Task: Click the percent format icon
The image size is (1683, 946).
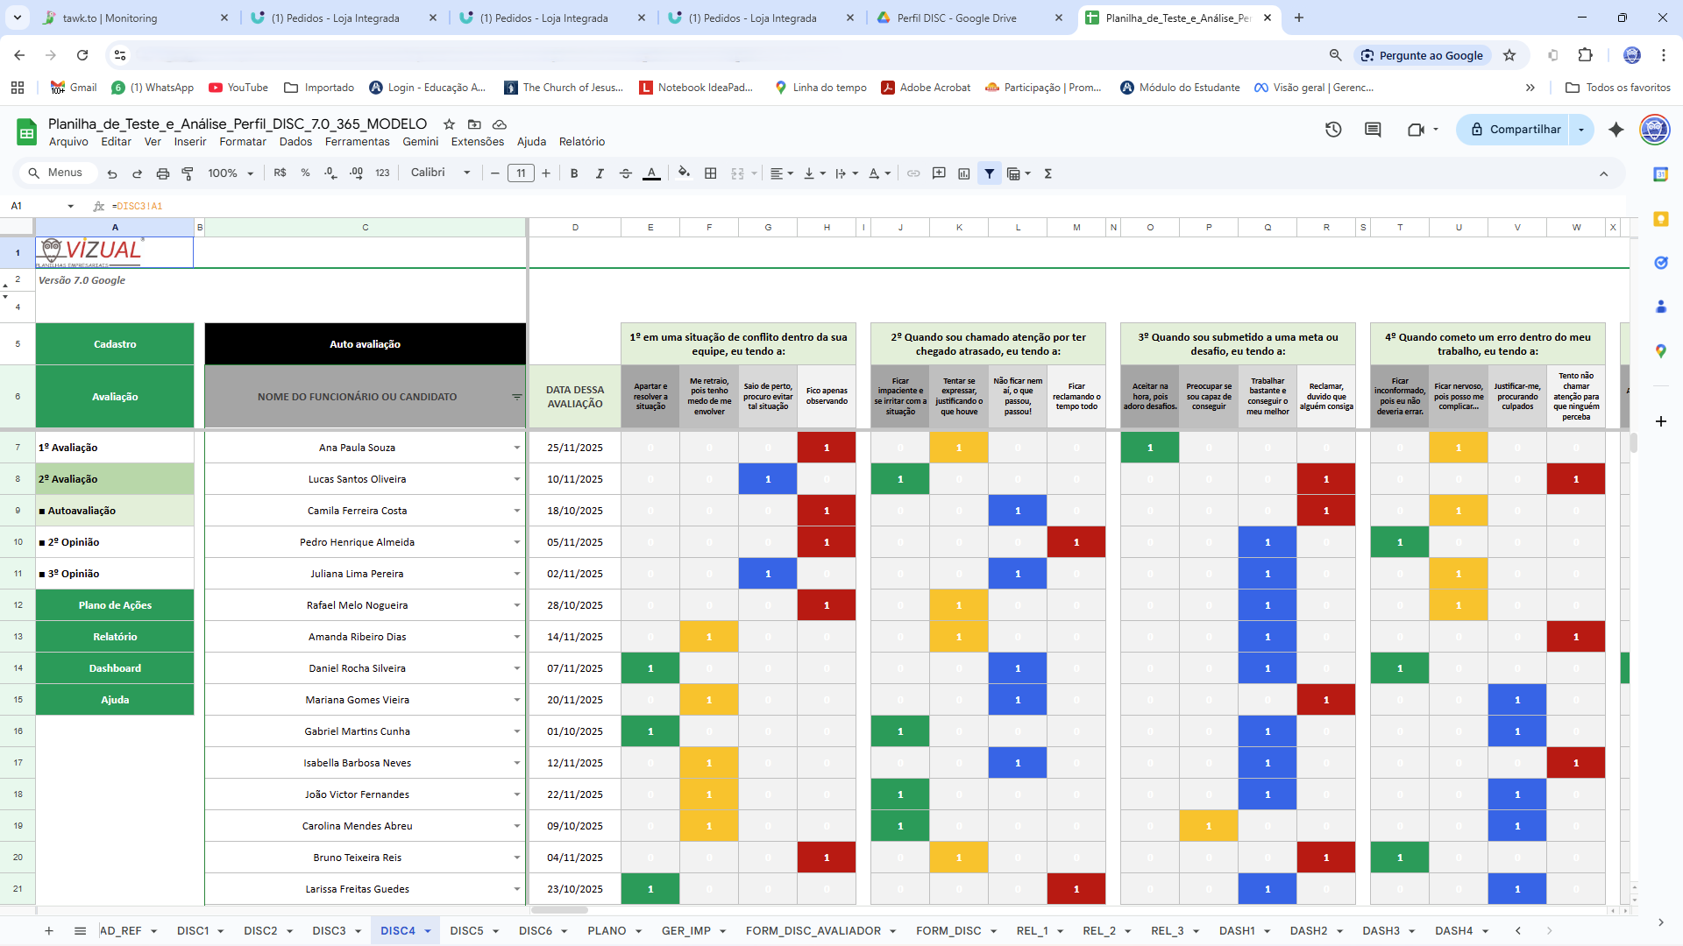Action: [x=305, y=173]
